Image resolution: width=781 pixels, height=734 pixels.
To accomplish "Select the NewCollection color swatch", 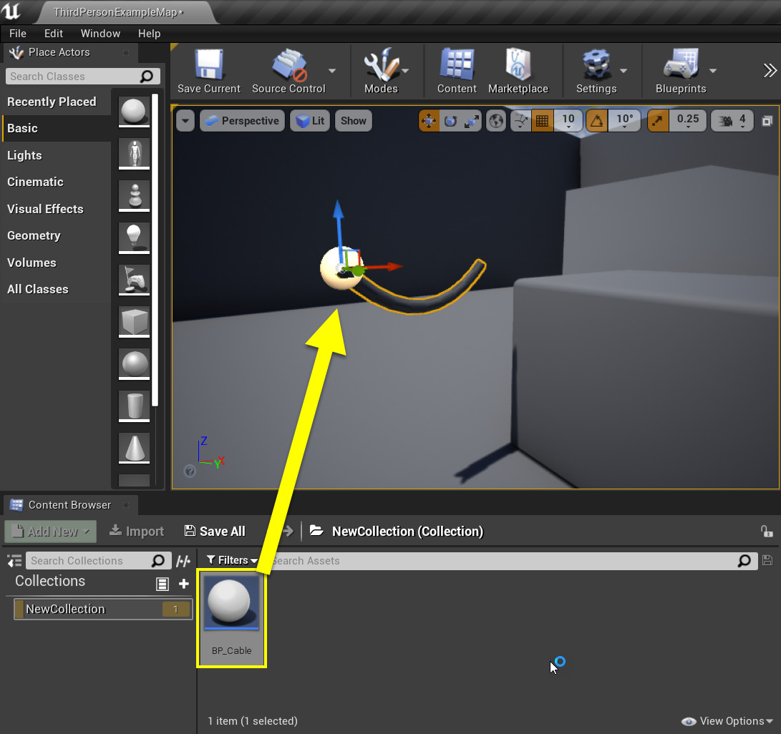I will (19, 610).
